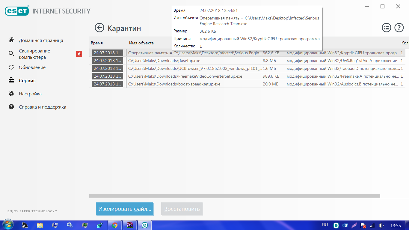
Task: Sort by the Время column header
Action: (97, 43)
